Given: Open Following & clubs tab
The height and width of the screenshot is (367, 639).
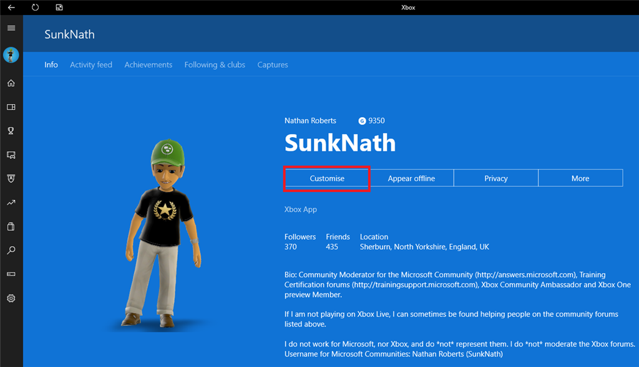Looking at the screenshot, I should point(215,65).
